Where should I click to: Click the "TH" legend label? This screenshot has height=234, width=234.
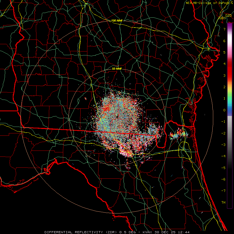tap(223, 203)
